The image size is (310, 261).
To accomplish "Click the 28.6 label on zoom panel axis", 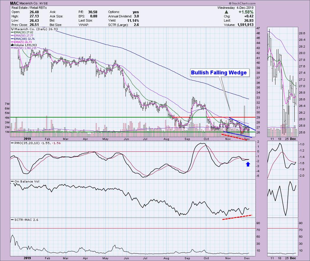I will [302, 33].
